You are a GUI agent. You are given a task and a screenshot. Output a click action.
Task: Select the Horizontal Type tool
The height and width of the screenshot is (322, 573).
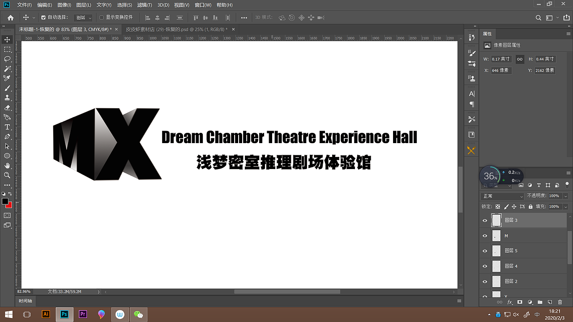[x=7, y=127]
